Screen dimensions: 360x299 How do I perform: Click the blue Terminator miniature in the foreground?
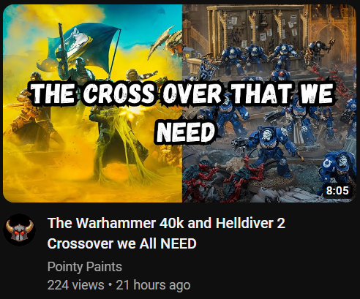pos(271,150)
